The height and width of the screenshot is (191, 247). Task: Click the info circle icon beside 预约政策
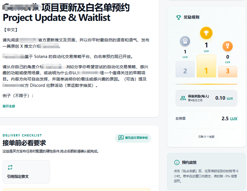(177, 162)
